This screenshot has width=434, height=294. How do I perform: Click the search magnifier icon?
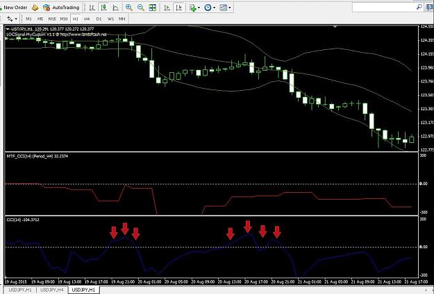419,7
